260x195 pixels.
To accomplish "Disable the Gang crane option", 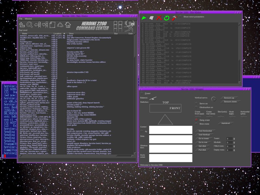I will point(197,120).
